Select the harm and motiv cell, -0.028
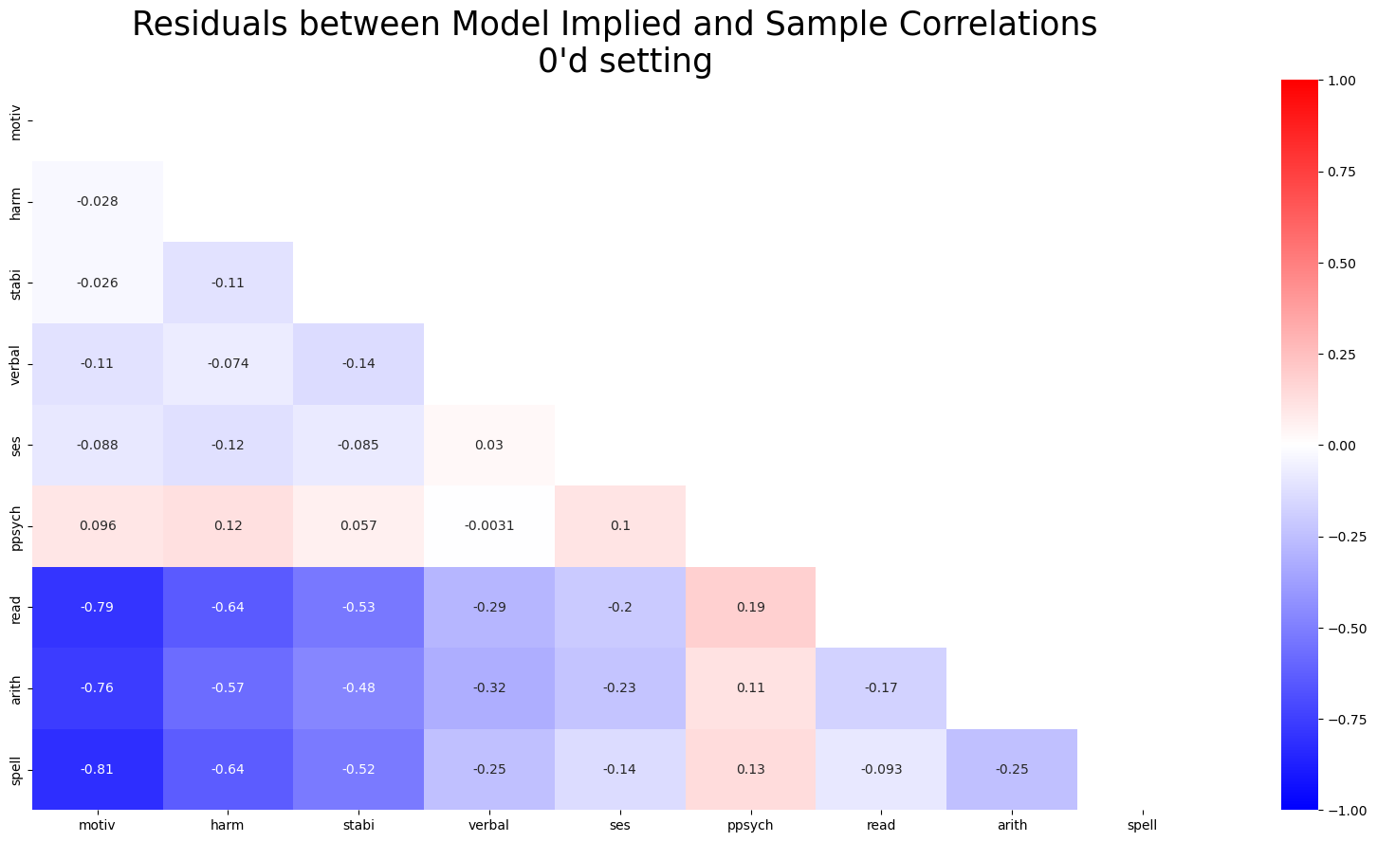The width and height of the screenshot is (1377, 842). pyautogui.click(x=98, y=202)
